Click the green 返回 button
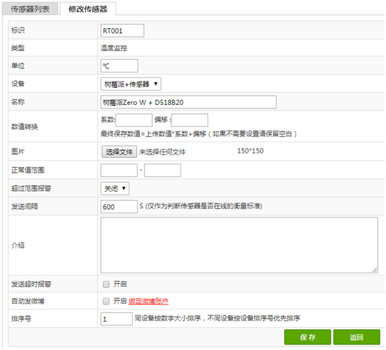Screen dimensions: 386x350 click(356, 337)
